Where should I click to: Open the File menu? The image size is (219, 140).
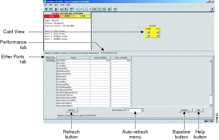46,5
